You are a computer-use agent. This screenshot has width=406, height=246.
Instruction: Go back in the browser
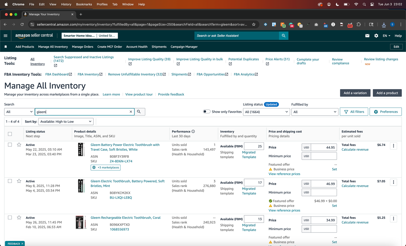(5, 24)
